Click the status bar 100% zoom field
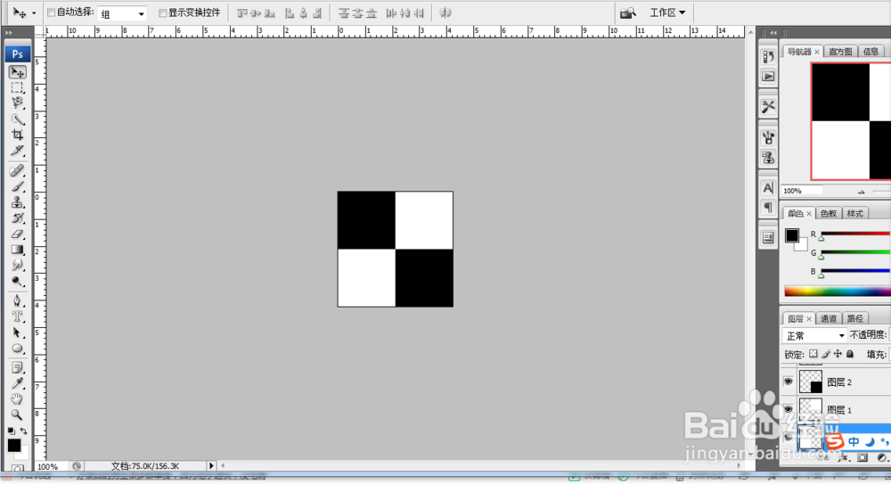The image size is (891, 484). [x=51, y=466]
